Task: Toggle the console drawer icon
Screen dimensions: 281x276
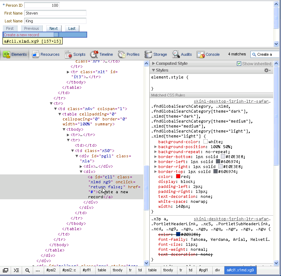Action: tap(16, 270)
